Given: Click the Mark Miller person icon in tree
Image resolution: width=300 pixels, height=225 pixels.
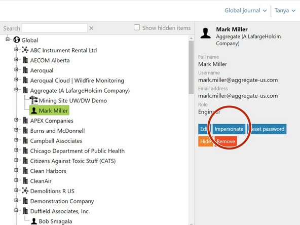Looking at the screenshot, I should tap(34, 110).
